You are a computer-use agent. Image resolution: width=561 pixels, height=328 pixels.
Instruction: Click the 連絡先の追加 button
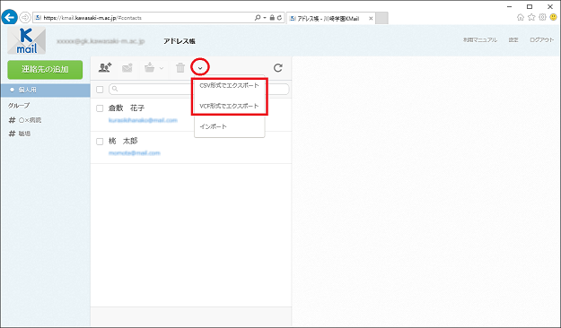pyautogui.click(x=45, y=69)
